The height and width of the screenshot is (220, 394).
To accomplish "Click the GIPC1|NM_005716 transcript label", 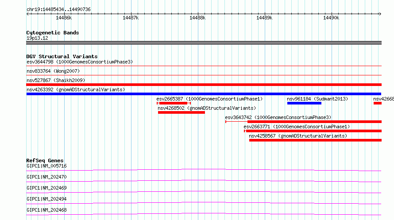I will 46,166.
